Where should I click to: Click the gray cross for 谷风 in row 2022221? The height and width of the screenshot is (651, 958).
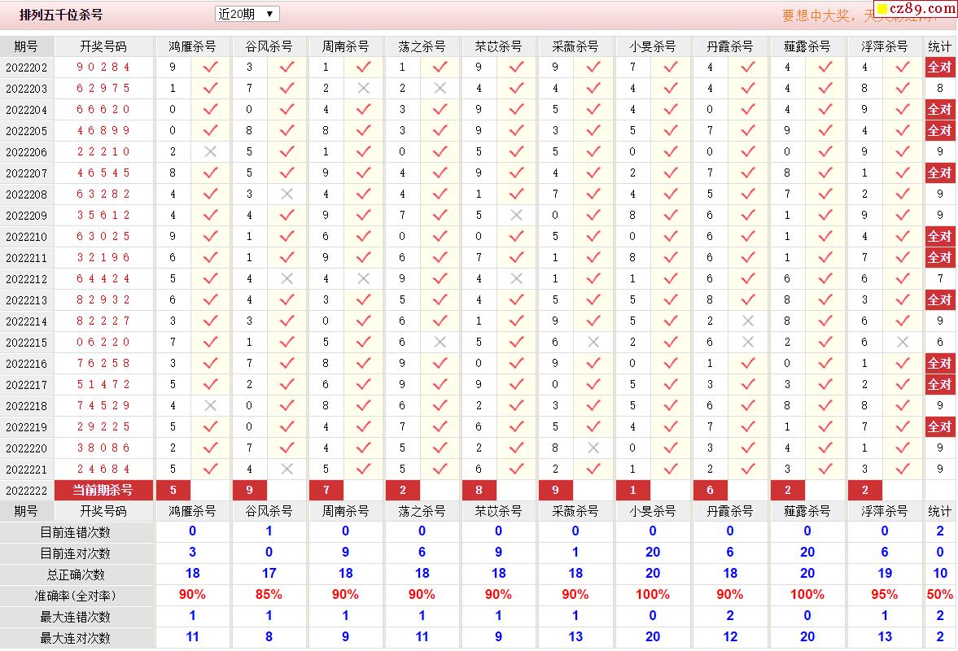(287, 469)
